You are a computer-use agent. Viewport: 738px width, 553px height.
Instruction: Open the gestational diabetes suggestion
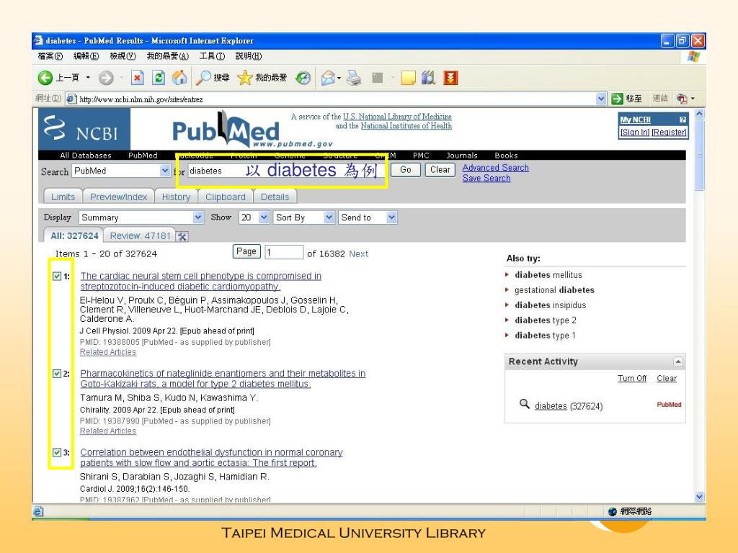point(554,290)
